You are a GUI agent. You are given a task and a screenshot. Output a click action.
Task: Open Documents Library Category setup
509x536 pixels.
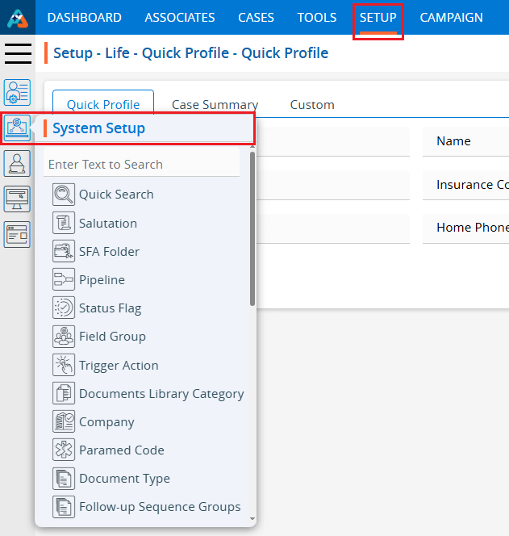click(161, 394)
